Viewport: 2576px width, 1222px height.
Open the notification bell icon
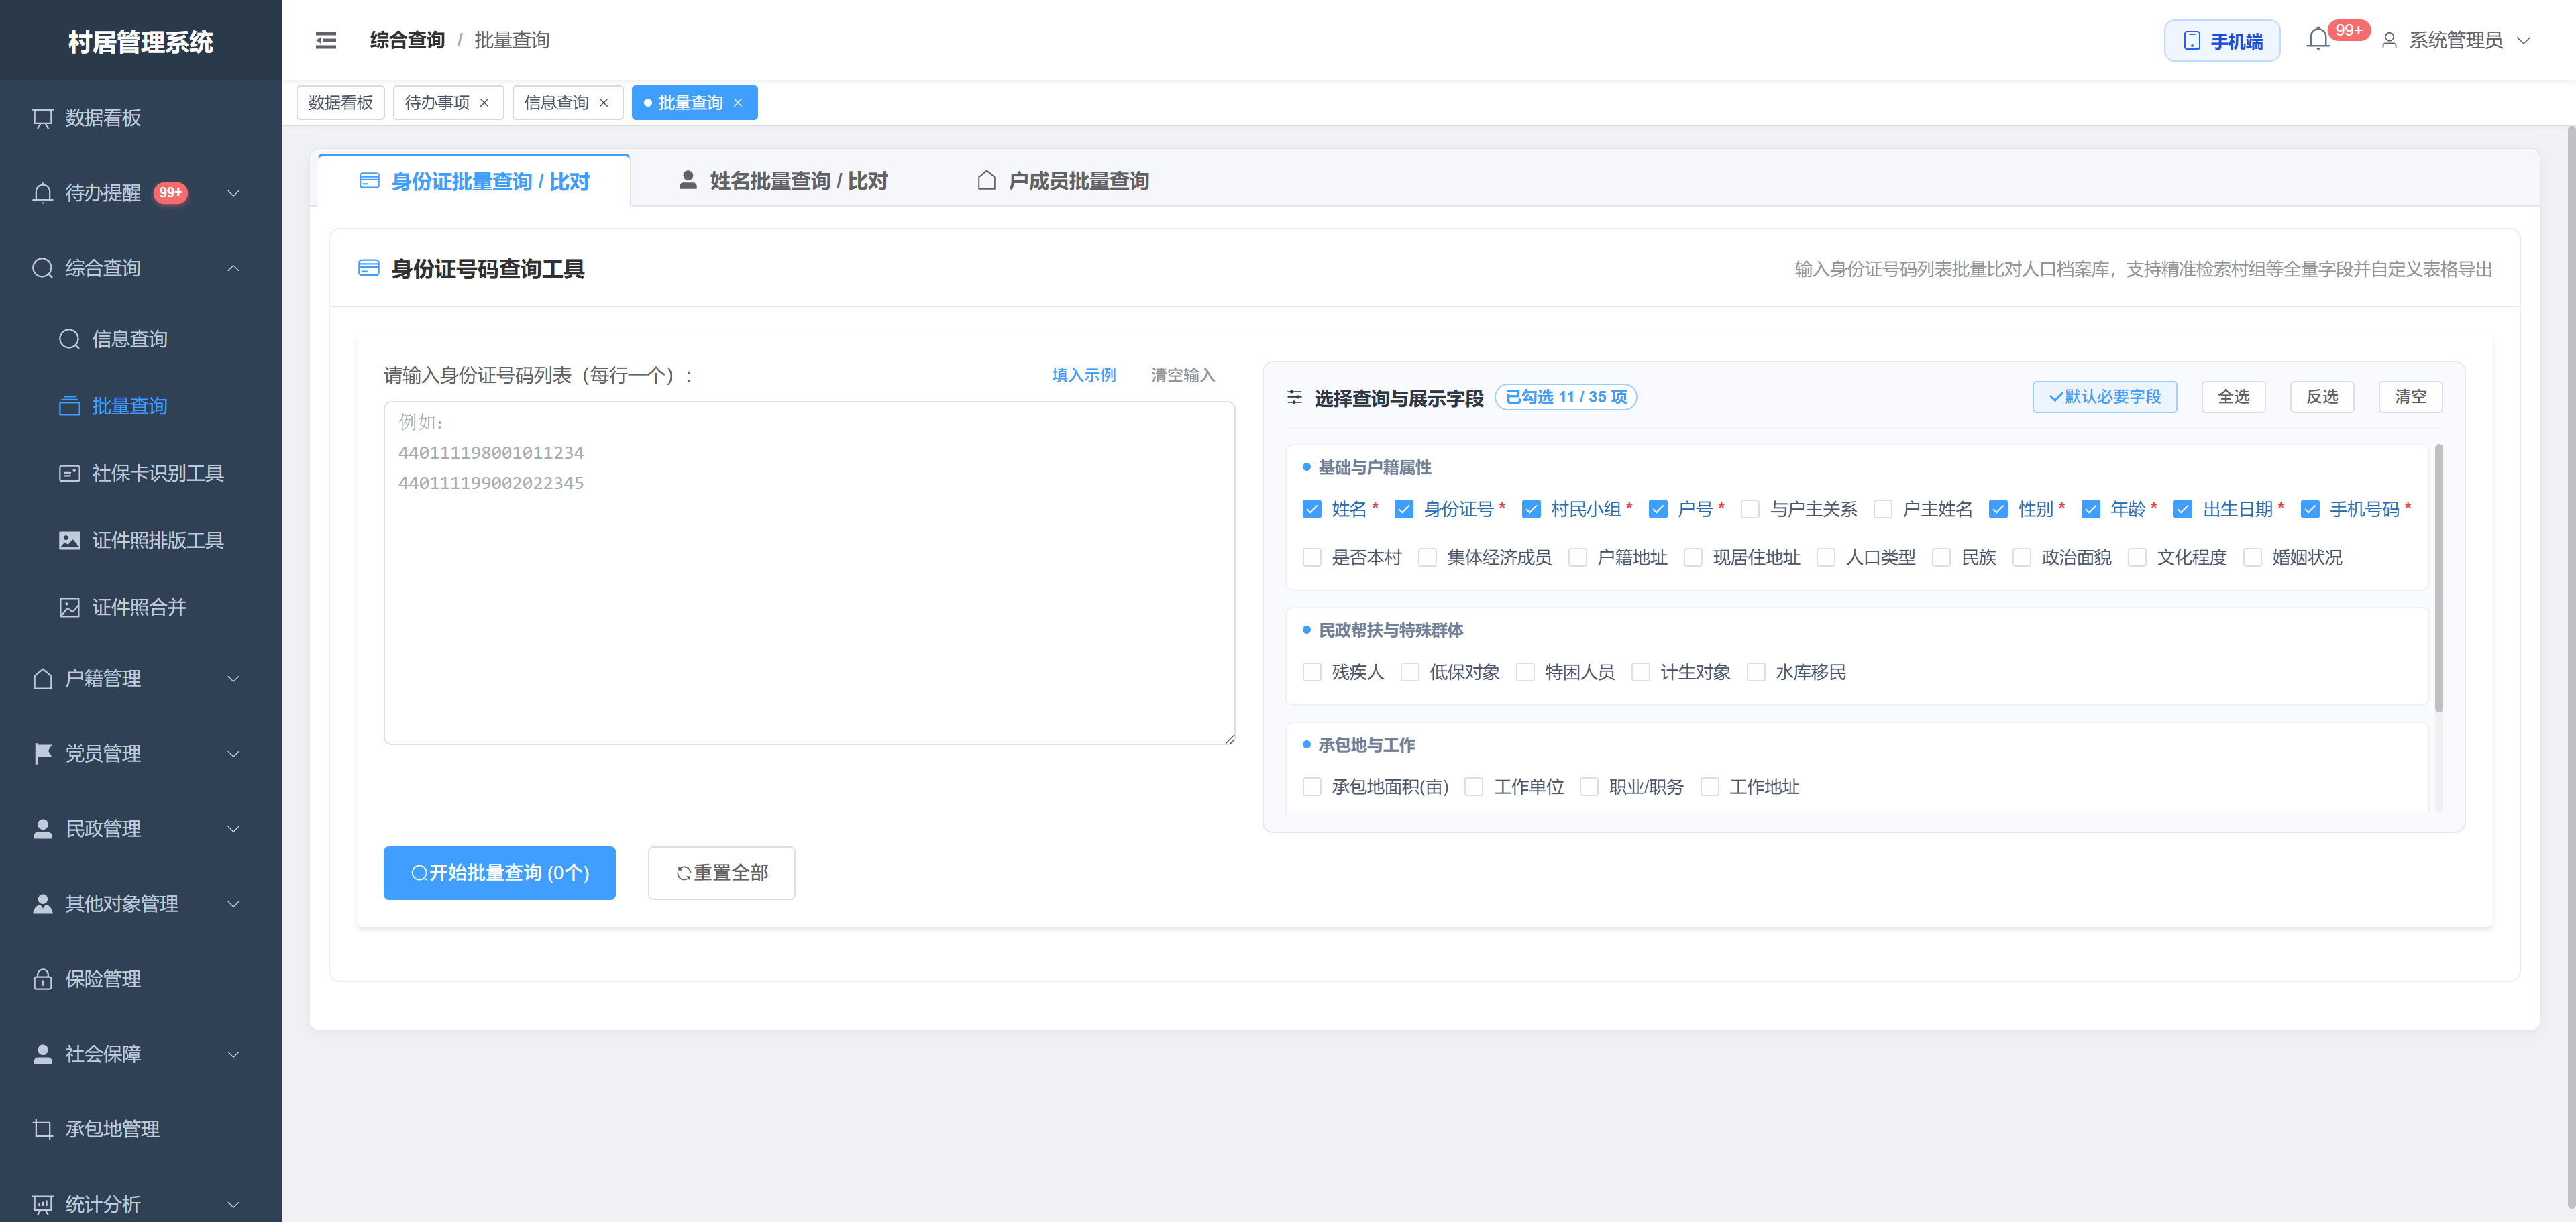[2317, 40]
